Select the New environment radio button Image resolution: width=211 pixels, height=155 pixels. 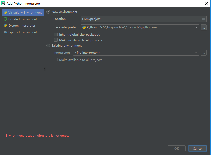[48, 12]
